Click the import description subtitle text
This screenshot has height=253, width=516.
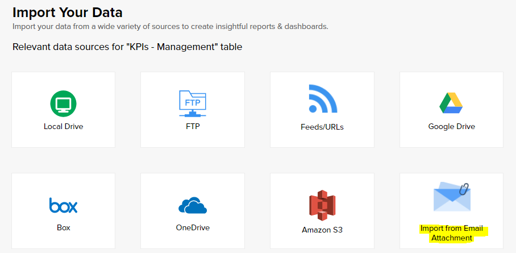click(170, 26)
